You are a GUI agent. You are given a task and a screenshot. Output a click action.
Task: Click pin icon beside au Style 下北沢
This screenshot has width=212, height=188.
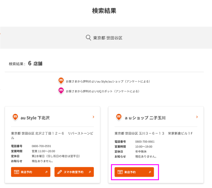click(x=15, y=117)
